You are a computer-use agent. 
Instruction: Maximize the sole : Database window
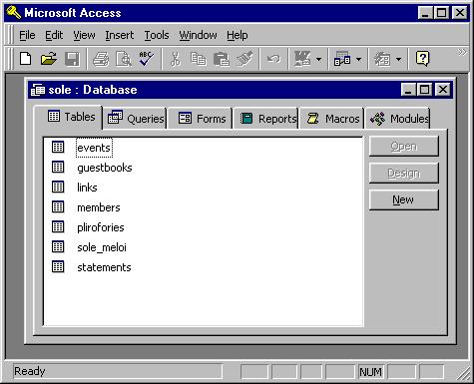point(425,90)
